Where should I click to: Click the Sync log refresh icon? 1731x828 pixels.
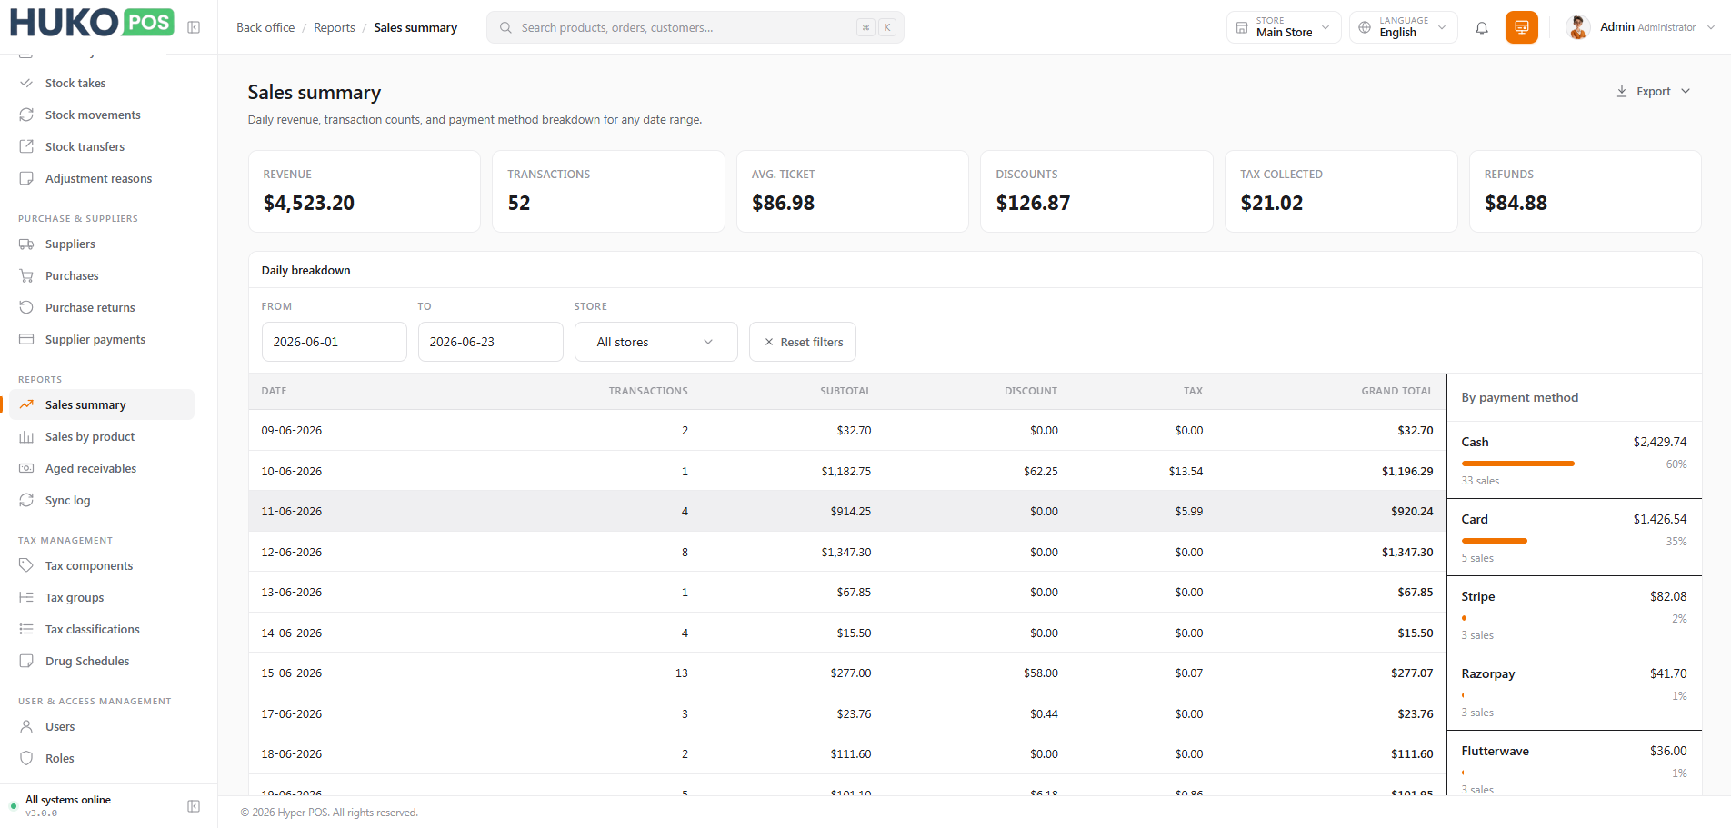pyautogui.click(x=26, y=500)
